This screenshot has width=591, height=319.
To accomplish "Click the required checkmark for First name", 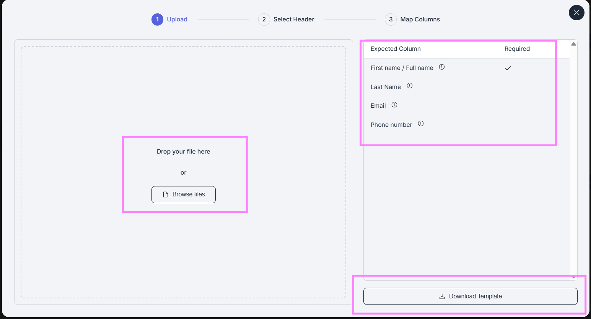I will click(x=508, y=68).
